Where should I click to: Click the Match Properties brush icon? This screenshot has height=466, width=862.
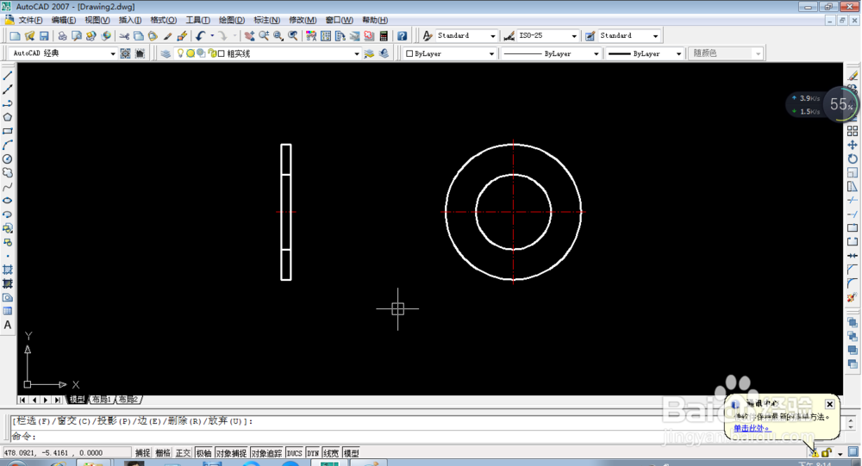coord(168,35)
